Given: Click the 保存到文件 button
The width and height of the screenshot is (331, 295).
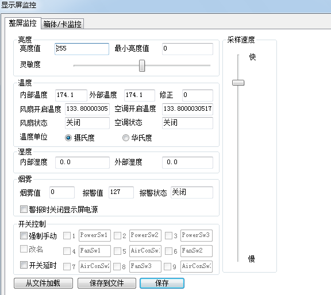Looking at the screenshot, I should [x=107, y=283].
